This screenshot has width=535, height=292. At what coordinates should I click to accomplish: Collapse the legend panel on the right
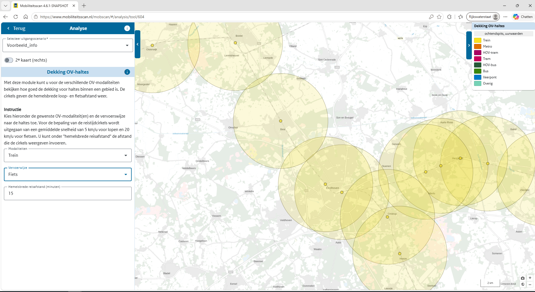point(469,45)
